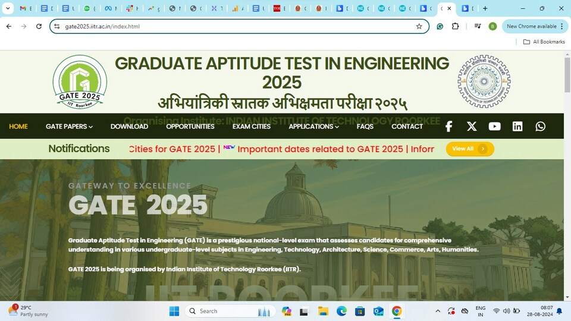Click the page vertical scrollbar thumb

pos(567,75)
